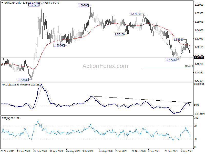Click the 1.57830 price label
Image resolution: width=205 pixels, height=154 pixels.
click(136, 14)
